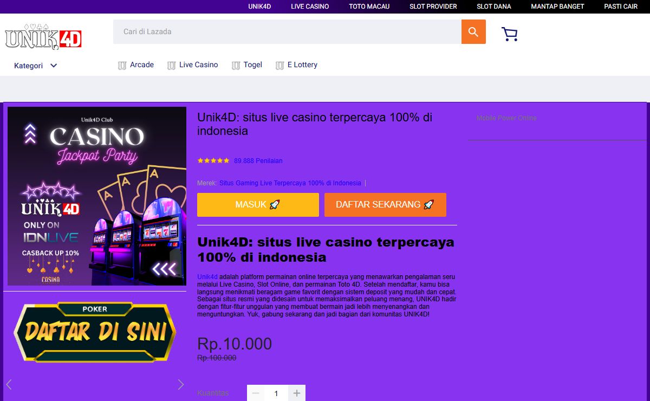
Task: Click the Rp.10.000 price
Action: [x=235, y=344]
